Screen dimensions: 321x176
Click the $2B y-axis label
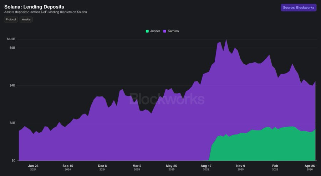[x=12, y=123]
